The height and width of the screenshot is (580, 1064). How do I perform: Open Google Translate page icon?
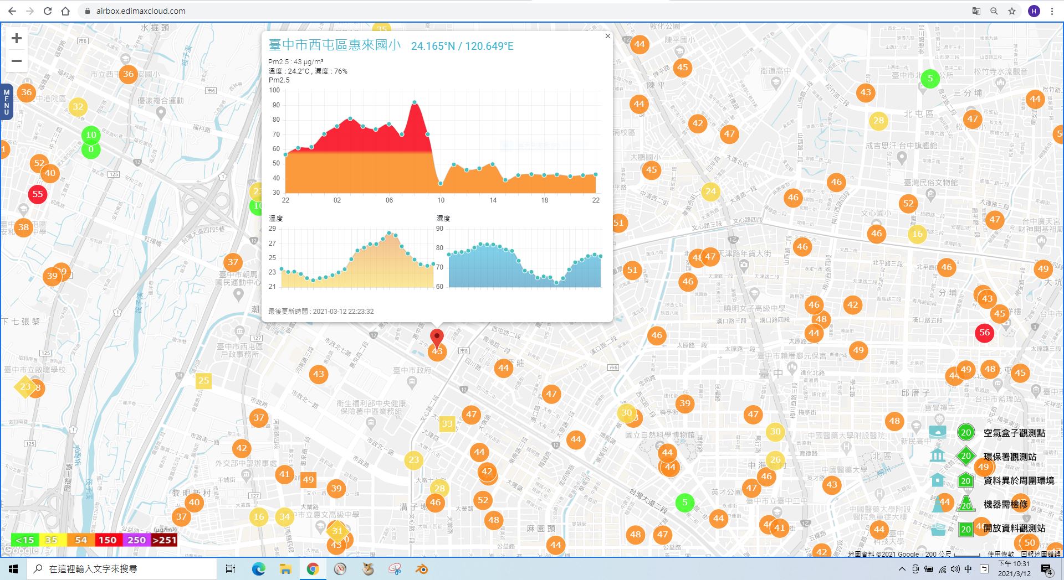click(976, 11)
